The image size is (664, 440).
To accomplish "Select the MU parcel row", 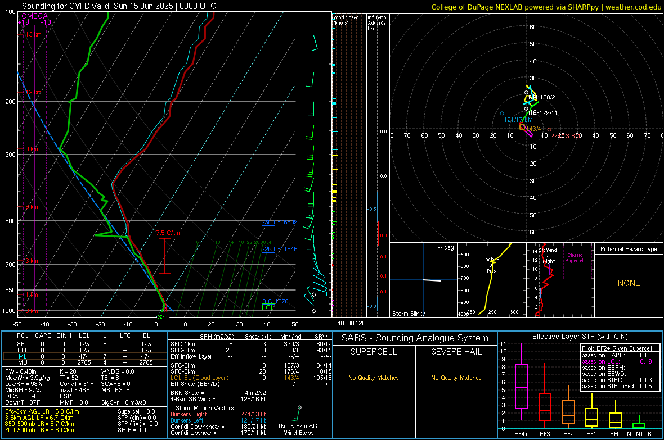I will [x=84, y=362].
